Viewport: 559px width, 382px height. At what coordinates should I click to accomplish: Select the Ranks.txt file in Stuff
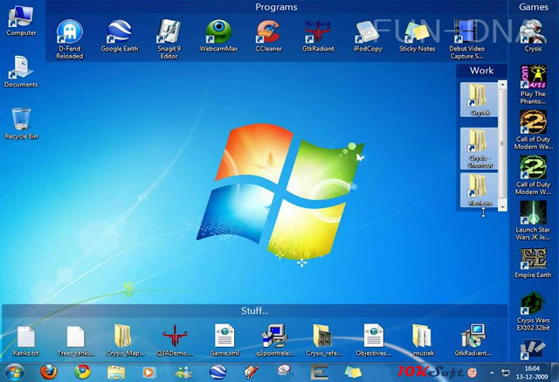pyautogui.click(x=26, y=341)
